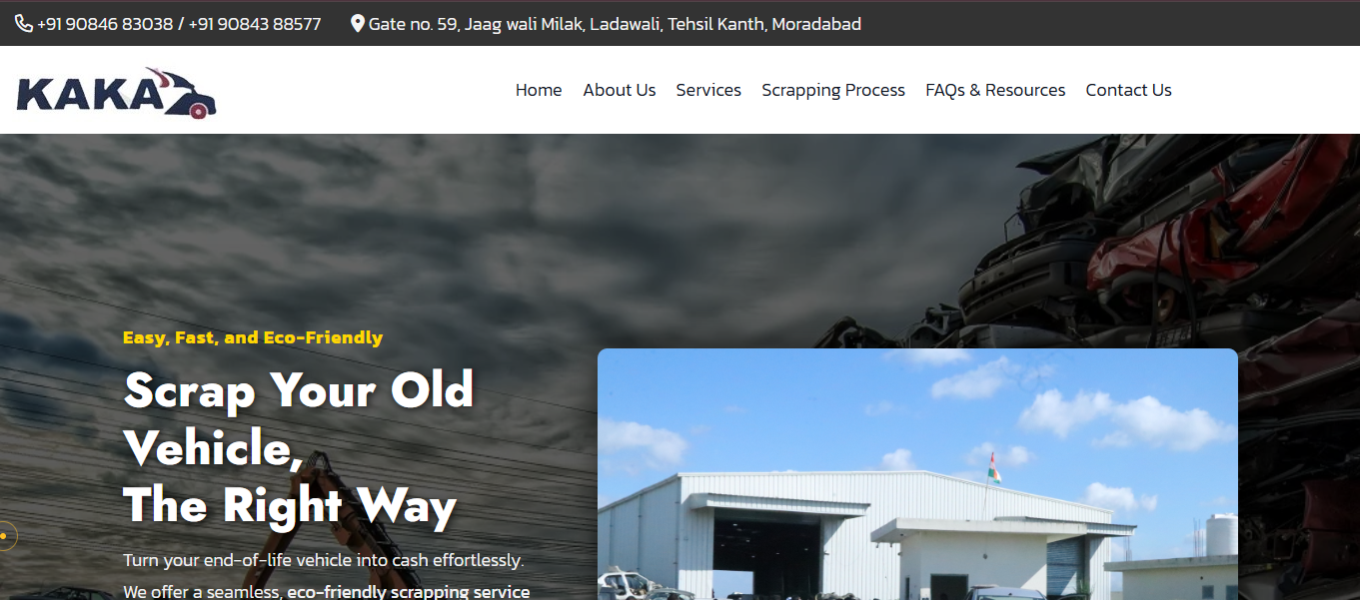Open FAQs & Resources
Image resolution: width=1360 pixels, height=600 pixels.
tap(995, 90)
